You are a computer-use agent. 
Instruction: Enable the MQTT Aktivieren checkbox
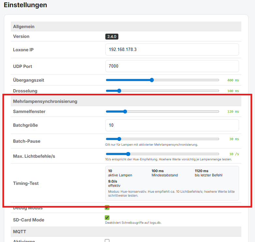pyautogui.click(x=107, y=241)
